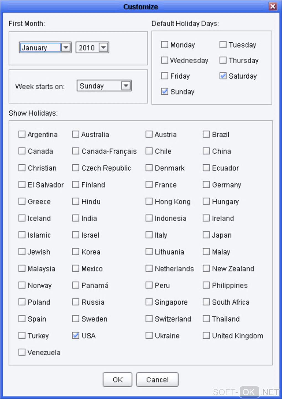Open the Week starts on dropdown
This screenshot has width=282, height=399.
tap(126, 86)
